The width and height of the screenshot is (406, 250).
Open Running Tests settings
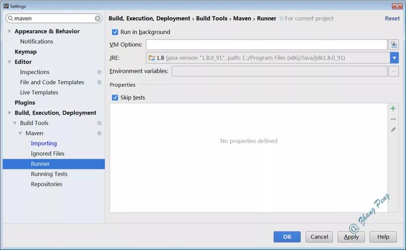(49, 174)
